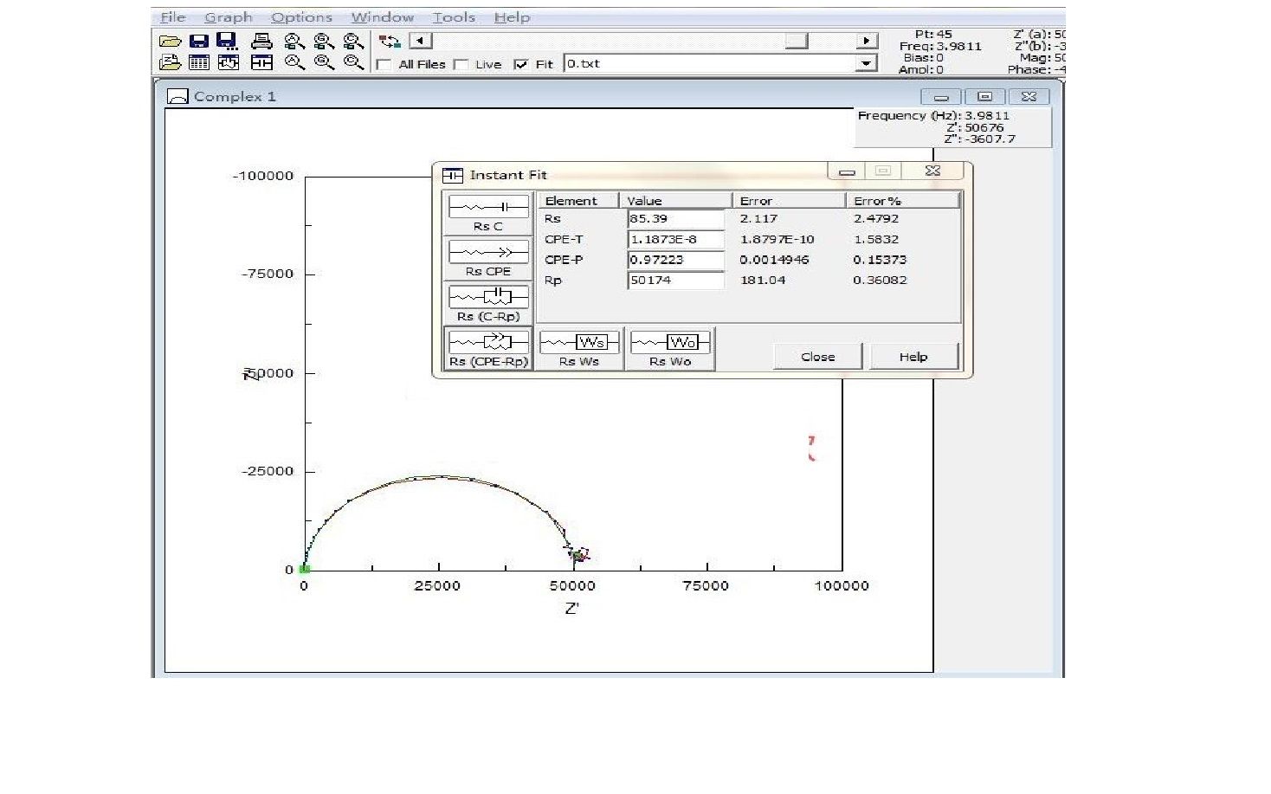The width and height of the screenshot is (1271, 794).
Task: Choose the Rs (C-Rp) circuit model
Action: pos(488,303)
